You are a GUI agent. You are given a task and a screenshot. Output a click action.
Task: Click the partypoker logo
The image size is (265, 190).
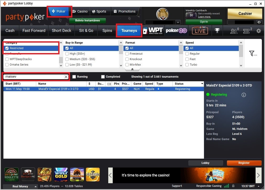(x=25, y=17)
